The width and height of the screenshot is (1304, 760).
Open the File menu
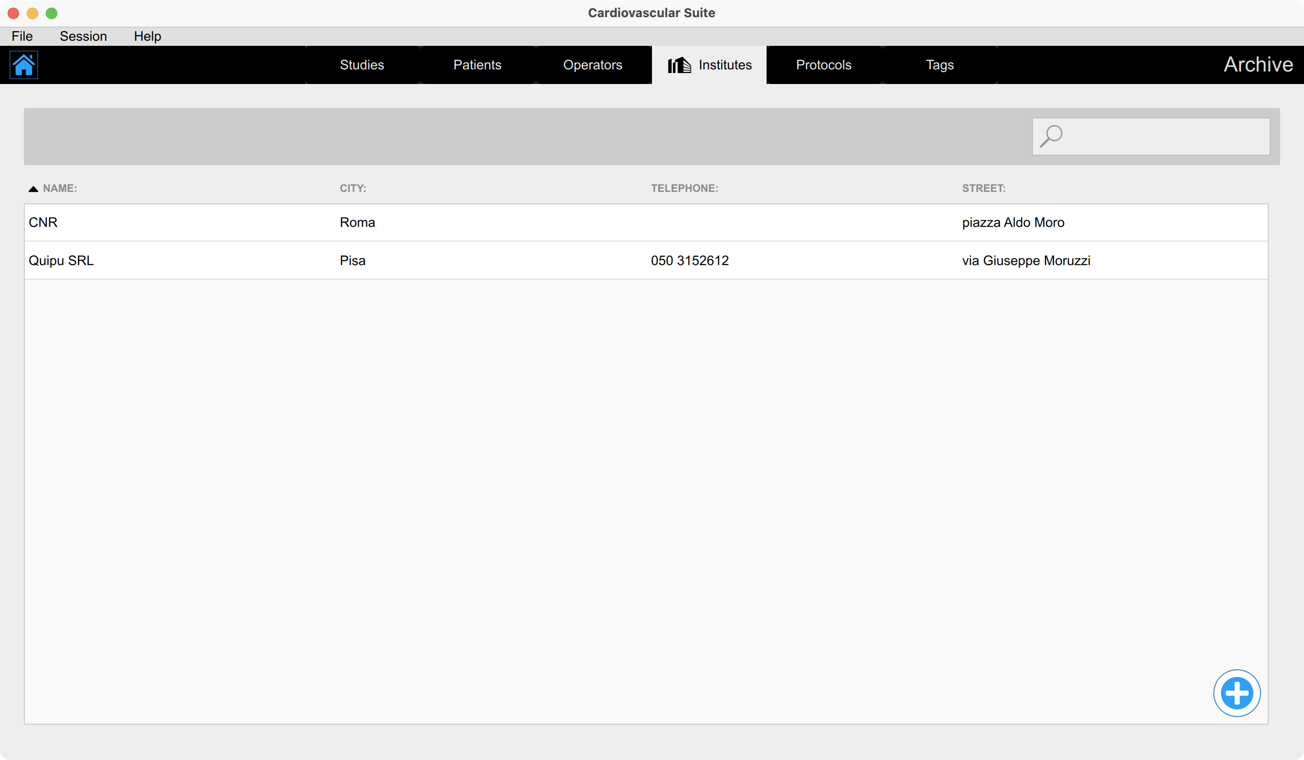(x=22, y=36)
